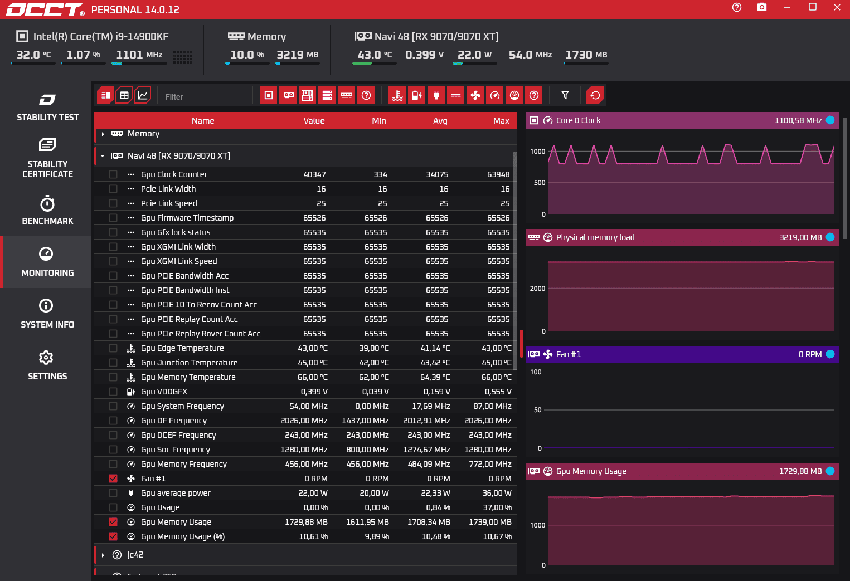Sort table by Avg column
This screenshot has width=850, height=581.
pos(440,120)
